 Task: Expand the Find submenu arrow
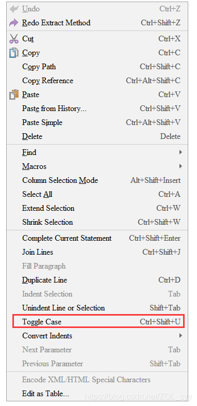point(180,152)
